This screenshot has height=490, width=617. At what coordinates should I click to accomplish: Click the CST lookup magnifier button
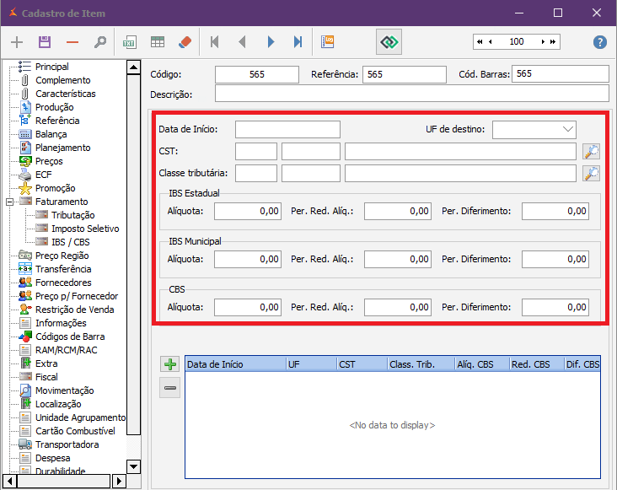point(591,152)
